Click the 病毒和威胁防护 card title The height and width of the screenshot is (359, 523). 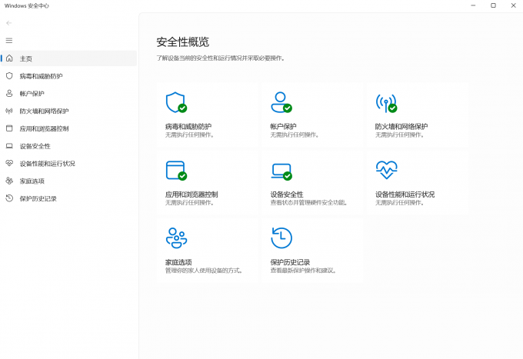click(x=188, y=126)
